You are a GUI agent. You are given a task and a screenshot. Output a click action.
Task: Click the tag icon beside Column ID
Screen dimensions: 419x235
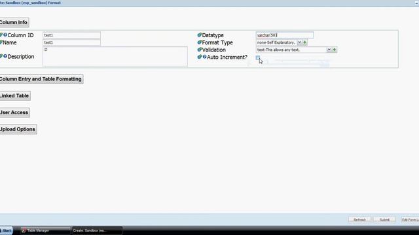[x=1, y=35]
